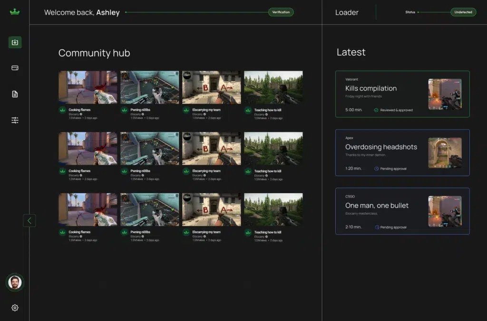Click the green crown logo icon
The width and height of the screenshot is (487, 321).
(x=15, y=12)
